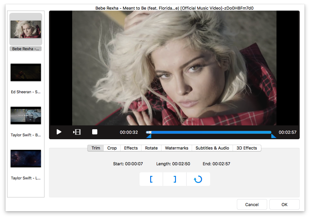Go to the Watermarks tab
This screenshot has width=310, height=218.
[177, 148]
